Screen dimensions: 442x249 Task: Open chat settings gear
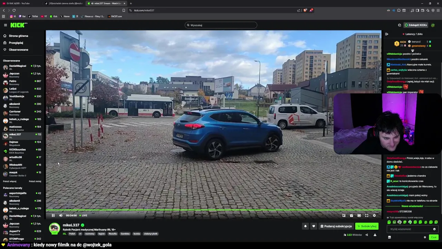click(x=425, y=237)
